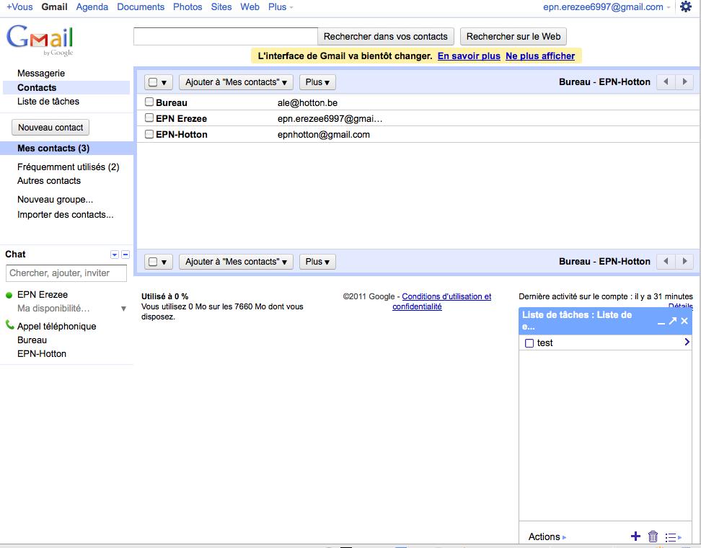Go to previous contact using top arrow
The height and width of the screenshot is (548, 701).
click(x=666, y=81)
